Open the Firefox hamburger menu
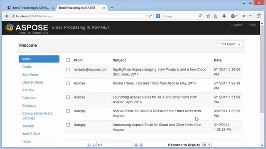Image resolution: width=266 pixels, height=149 pixels. (259, 16)
